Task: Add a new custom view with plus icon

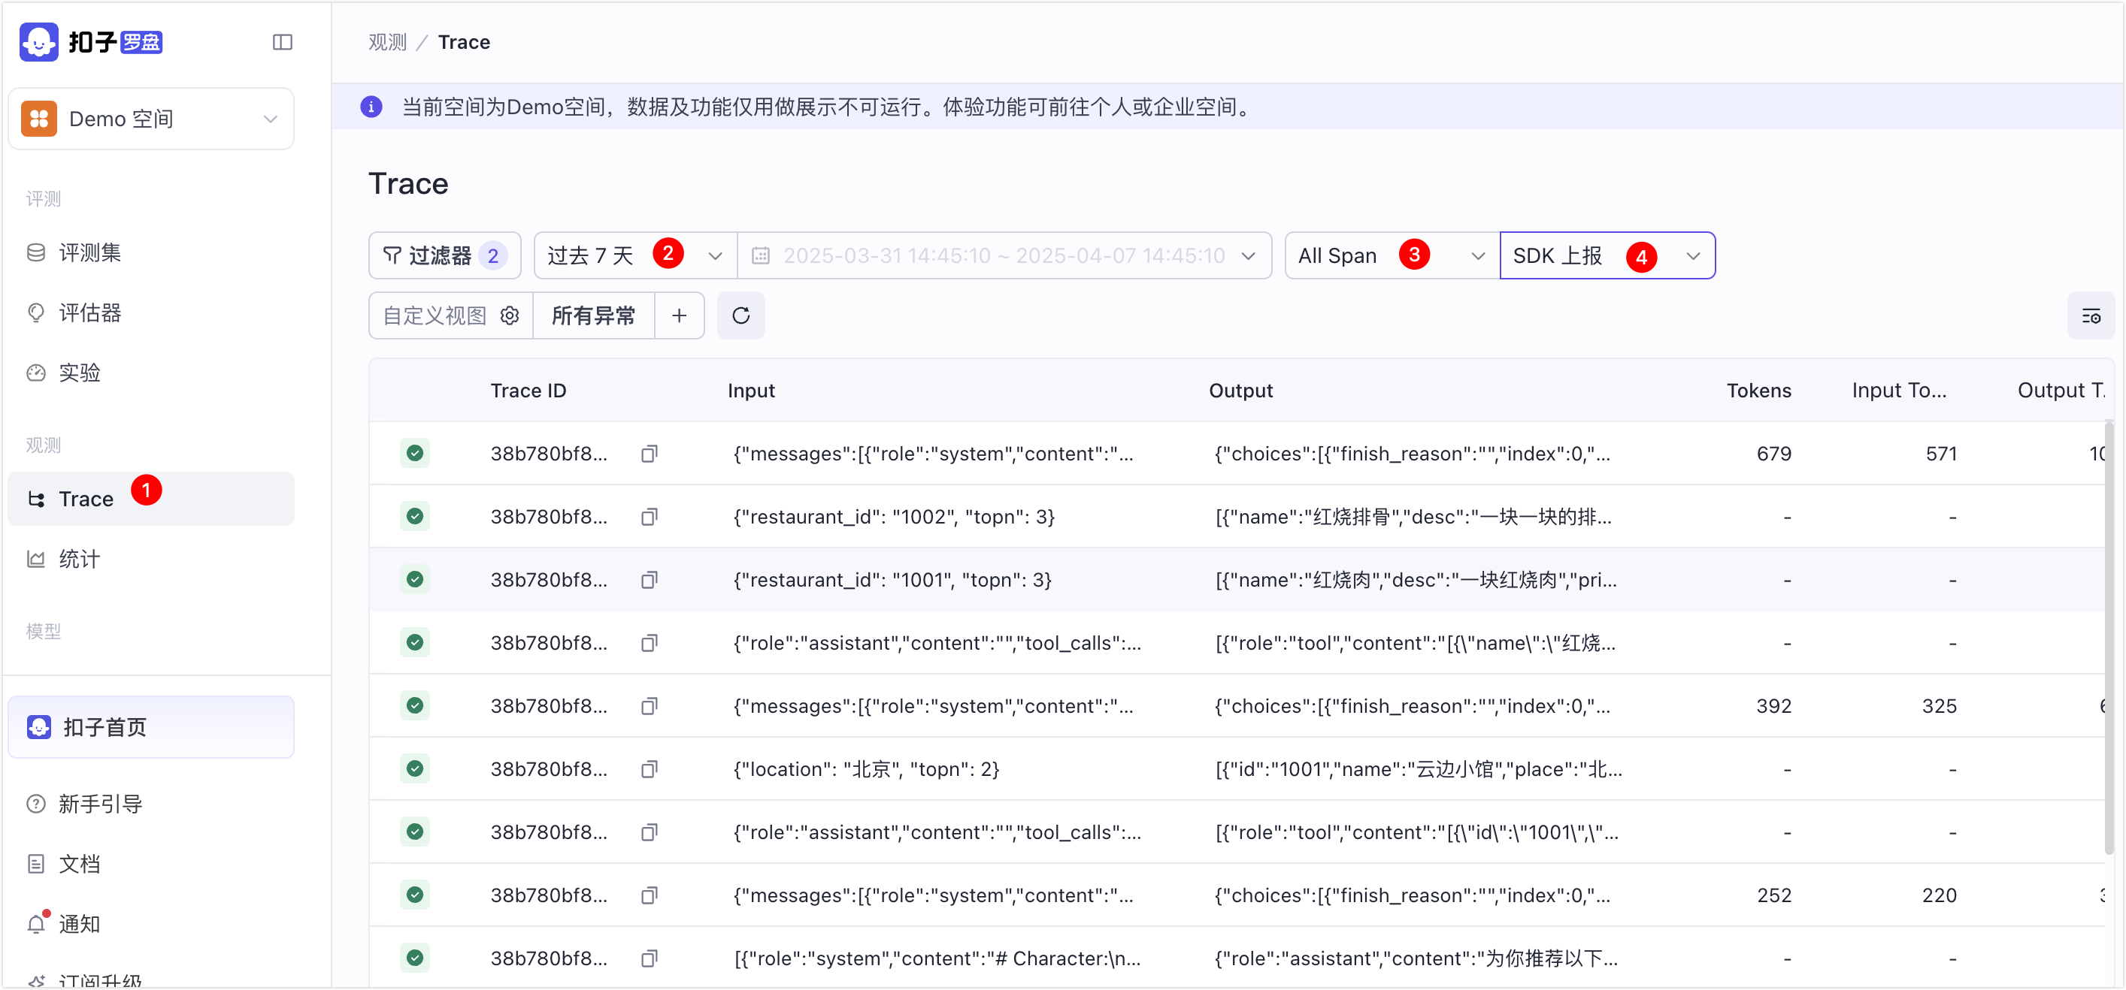Action: click(680, 315)
